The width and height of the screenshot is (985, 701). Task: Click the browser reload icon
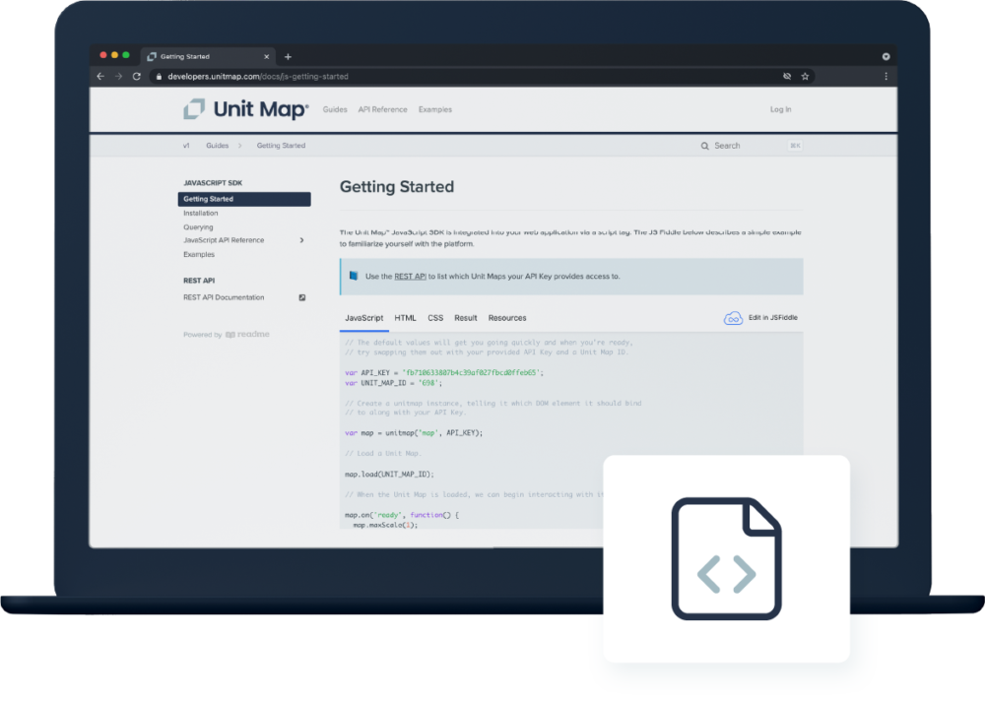pos(135,76)
